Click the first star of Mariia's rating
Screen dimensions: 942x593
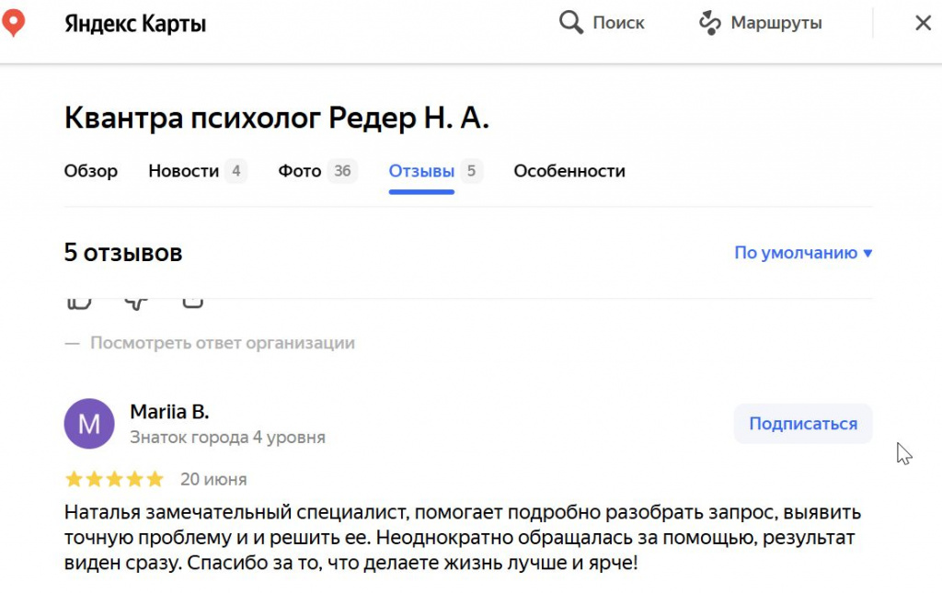(72, 478)
